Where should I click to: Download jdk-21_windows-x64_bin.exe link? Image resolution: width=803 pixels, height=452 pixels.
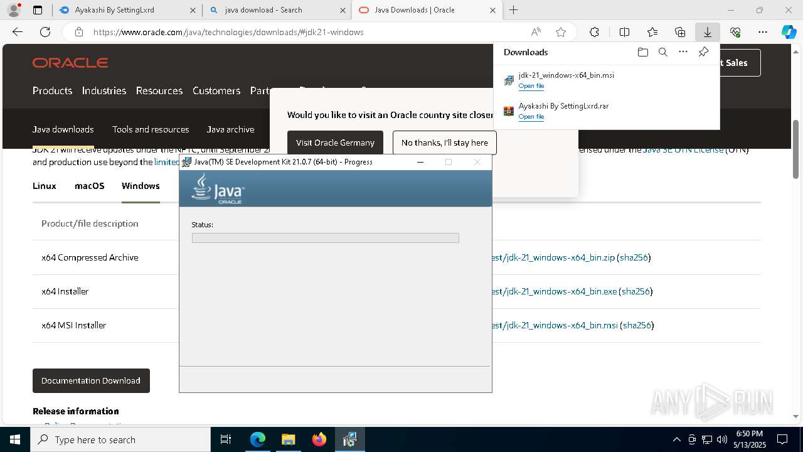point(555,291)
